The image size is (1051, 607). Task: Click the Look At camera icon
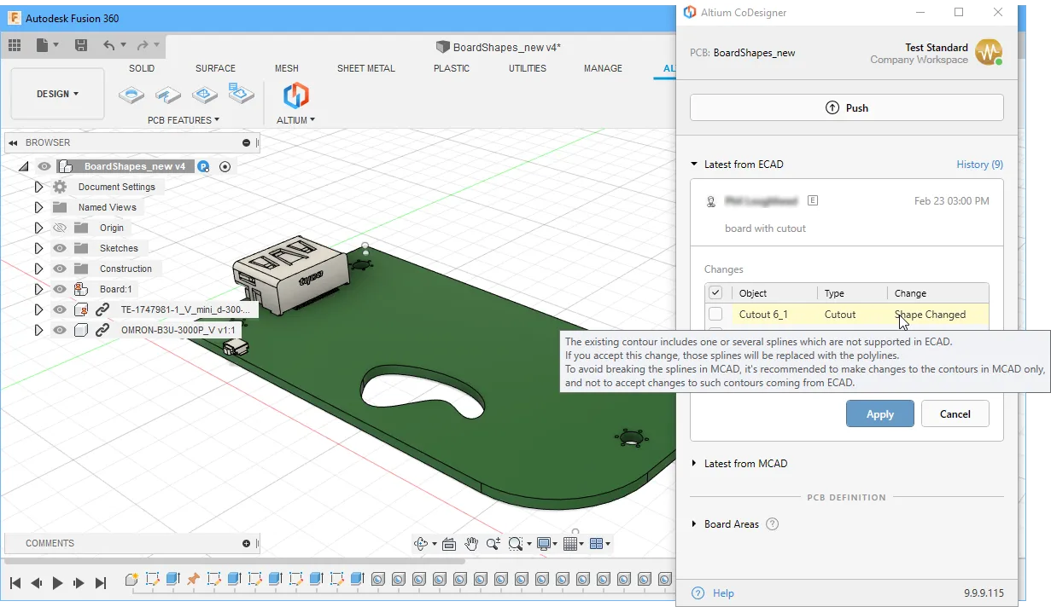(x=449, y=544)
